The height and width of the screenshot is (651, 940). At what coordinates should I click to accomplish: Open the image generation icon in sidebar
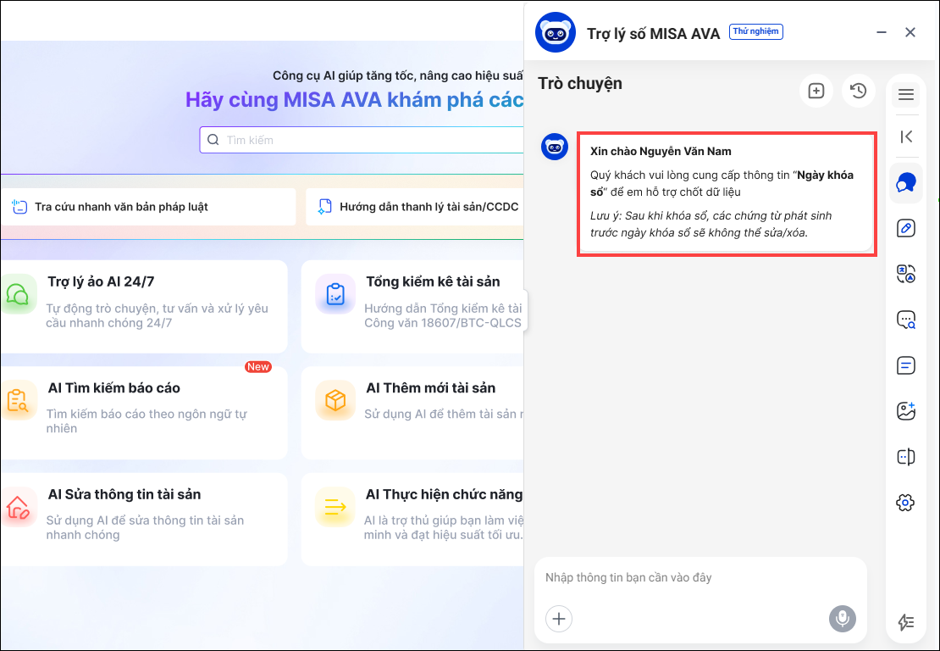(x=906, y=411)
